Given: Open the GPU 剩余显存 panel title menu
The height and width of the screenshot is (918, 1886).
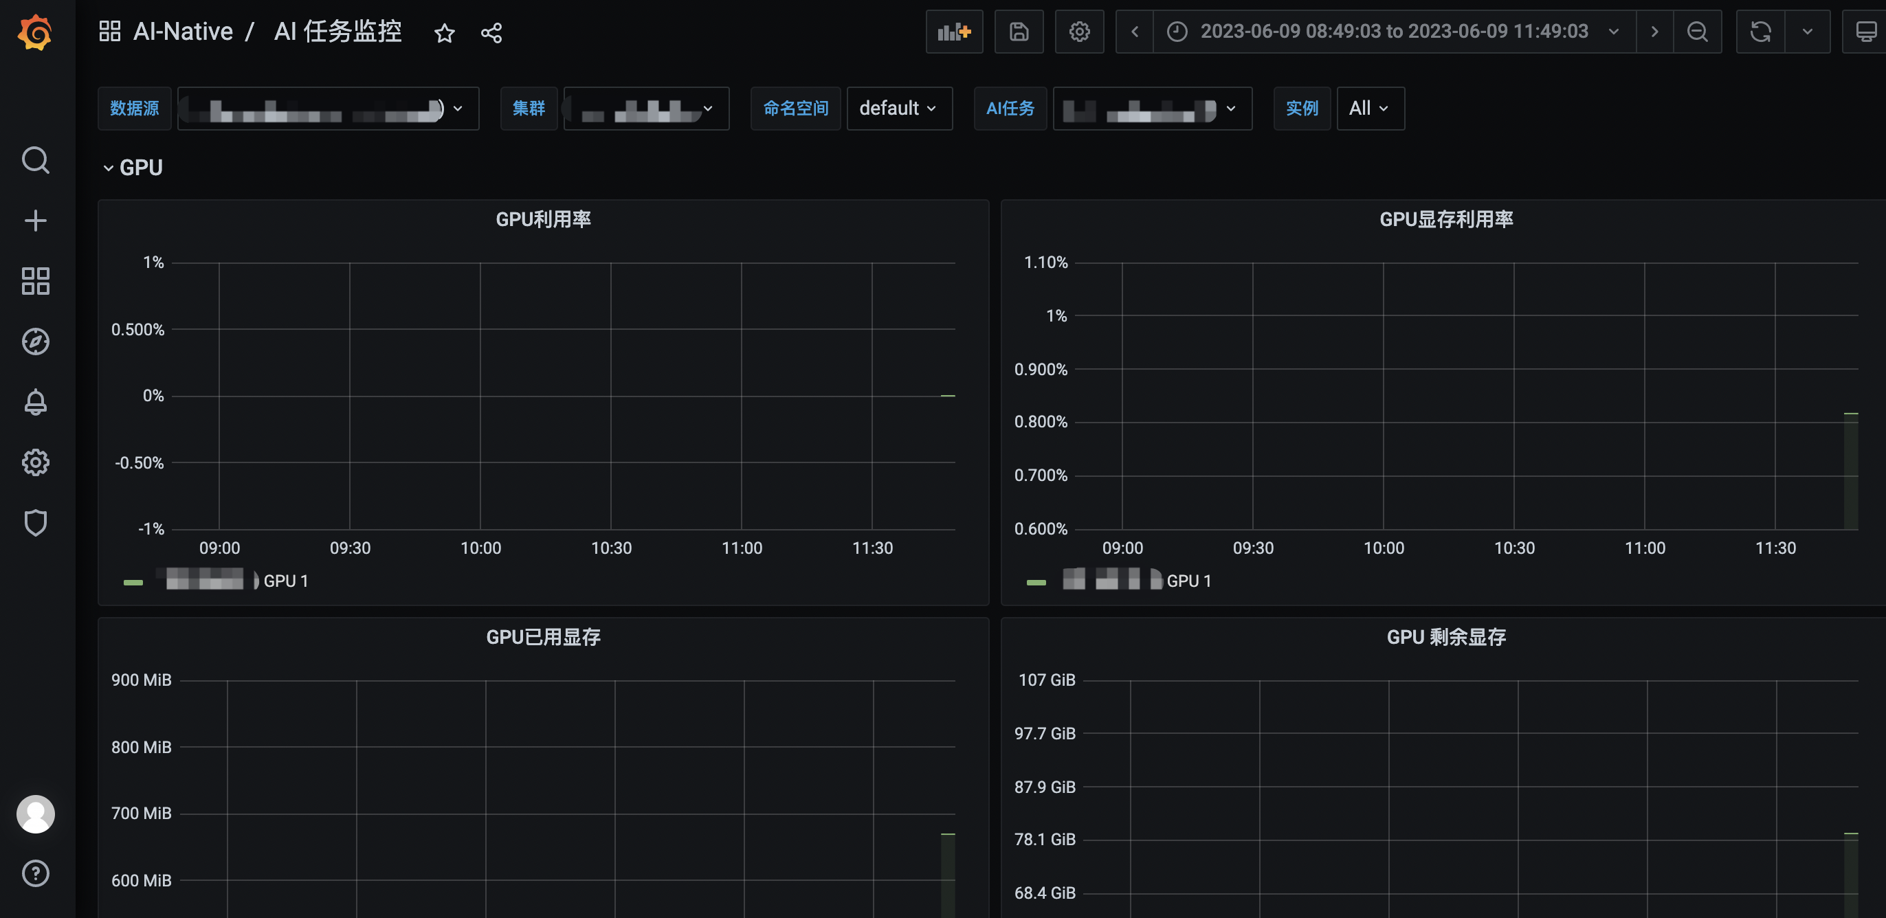Looking at the screenshot, I should (1446, 637).
